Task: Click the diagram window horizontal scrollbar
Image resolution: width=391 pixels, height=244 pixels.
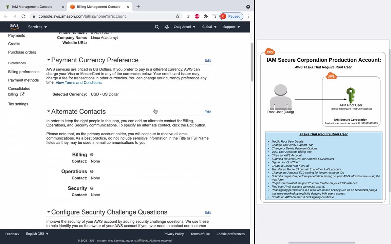Action: pos(322,243)
